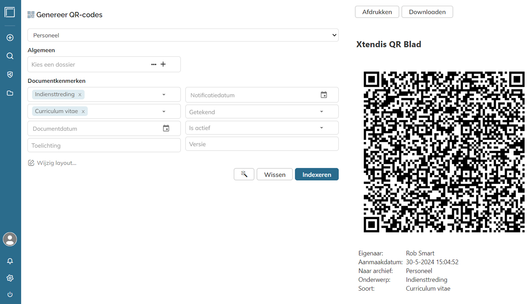Click the Wijzig layout edit icon
This screenshot has height=304, width=529.
31,163
